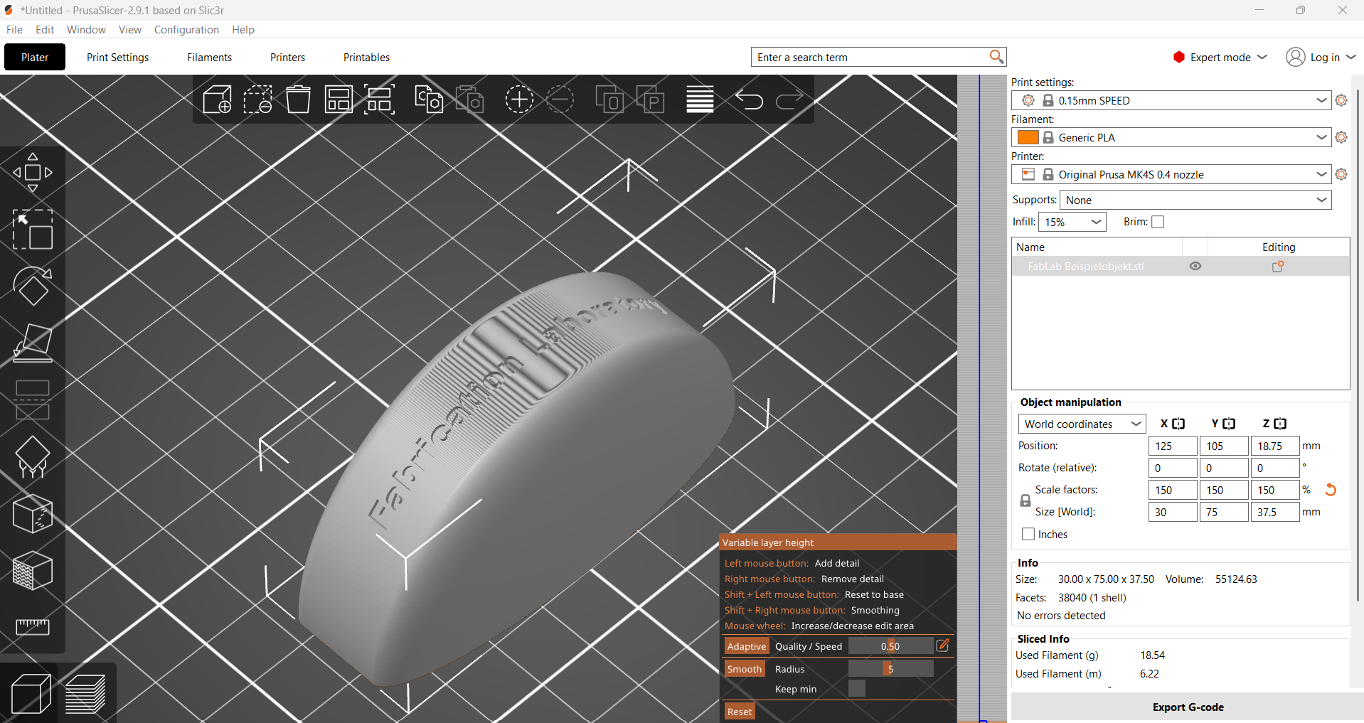This screenshot has height=723, width=1364.
Task: Open the Supports dropdown
Action: [1195, 200]
